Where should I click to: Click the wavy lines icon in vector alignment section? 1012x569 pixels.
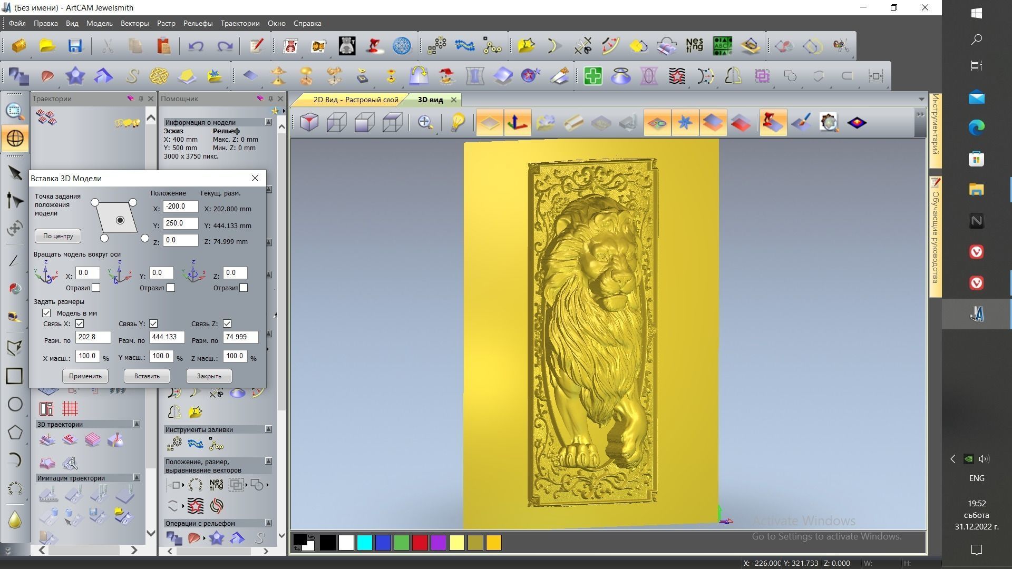[196, 506]
